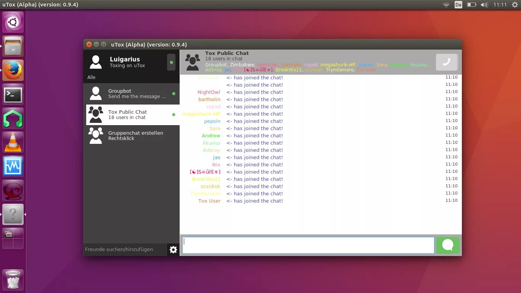This screenshot has width=521, height=293.
Task: Open the De keyboard layout indicator
Action: [x=458, y=5]
